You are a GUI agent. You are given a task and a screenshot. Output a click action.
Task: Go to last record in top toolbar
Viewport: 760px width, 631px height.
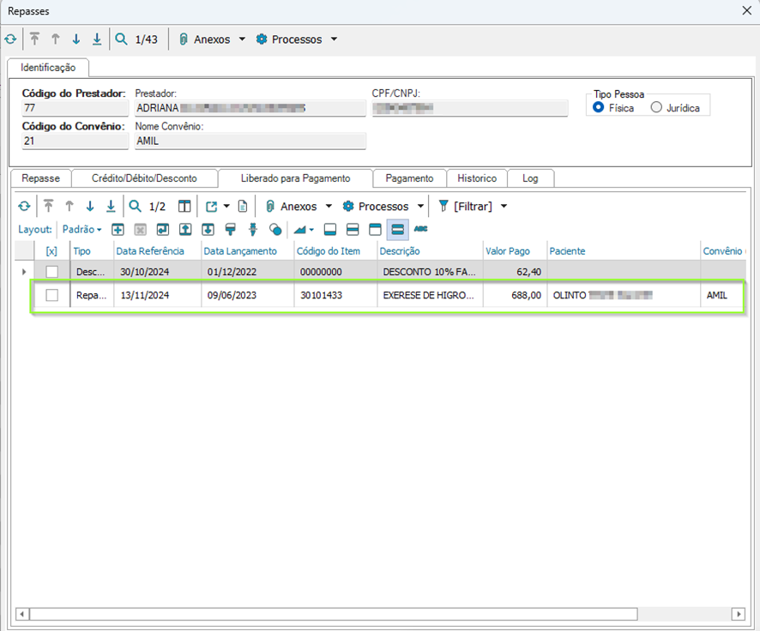(97, 39)
